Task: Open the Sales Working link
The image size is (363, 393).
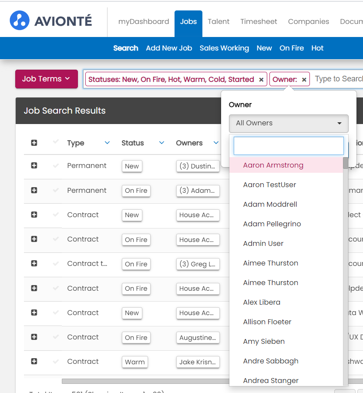Action: 224,48
